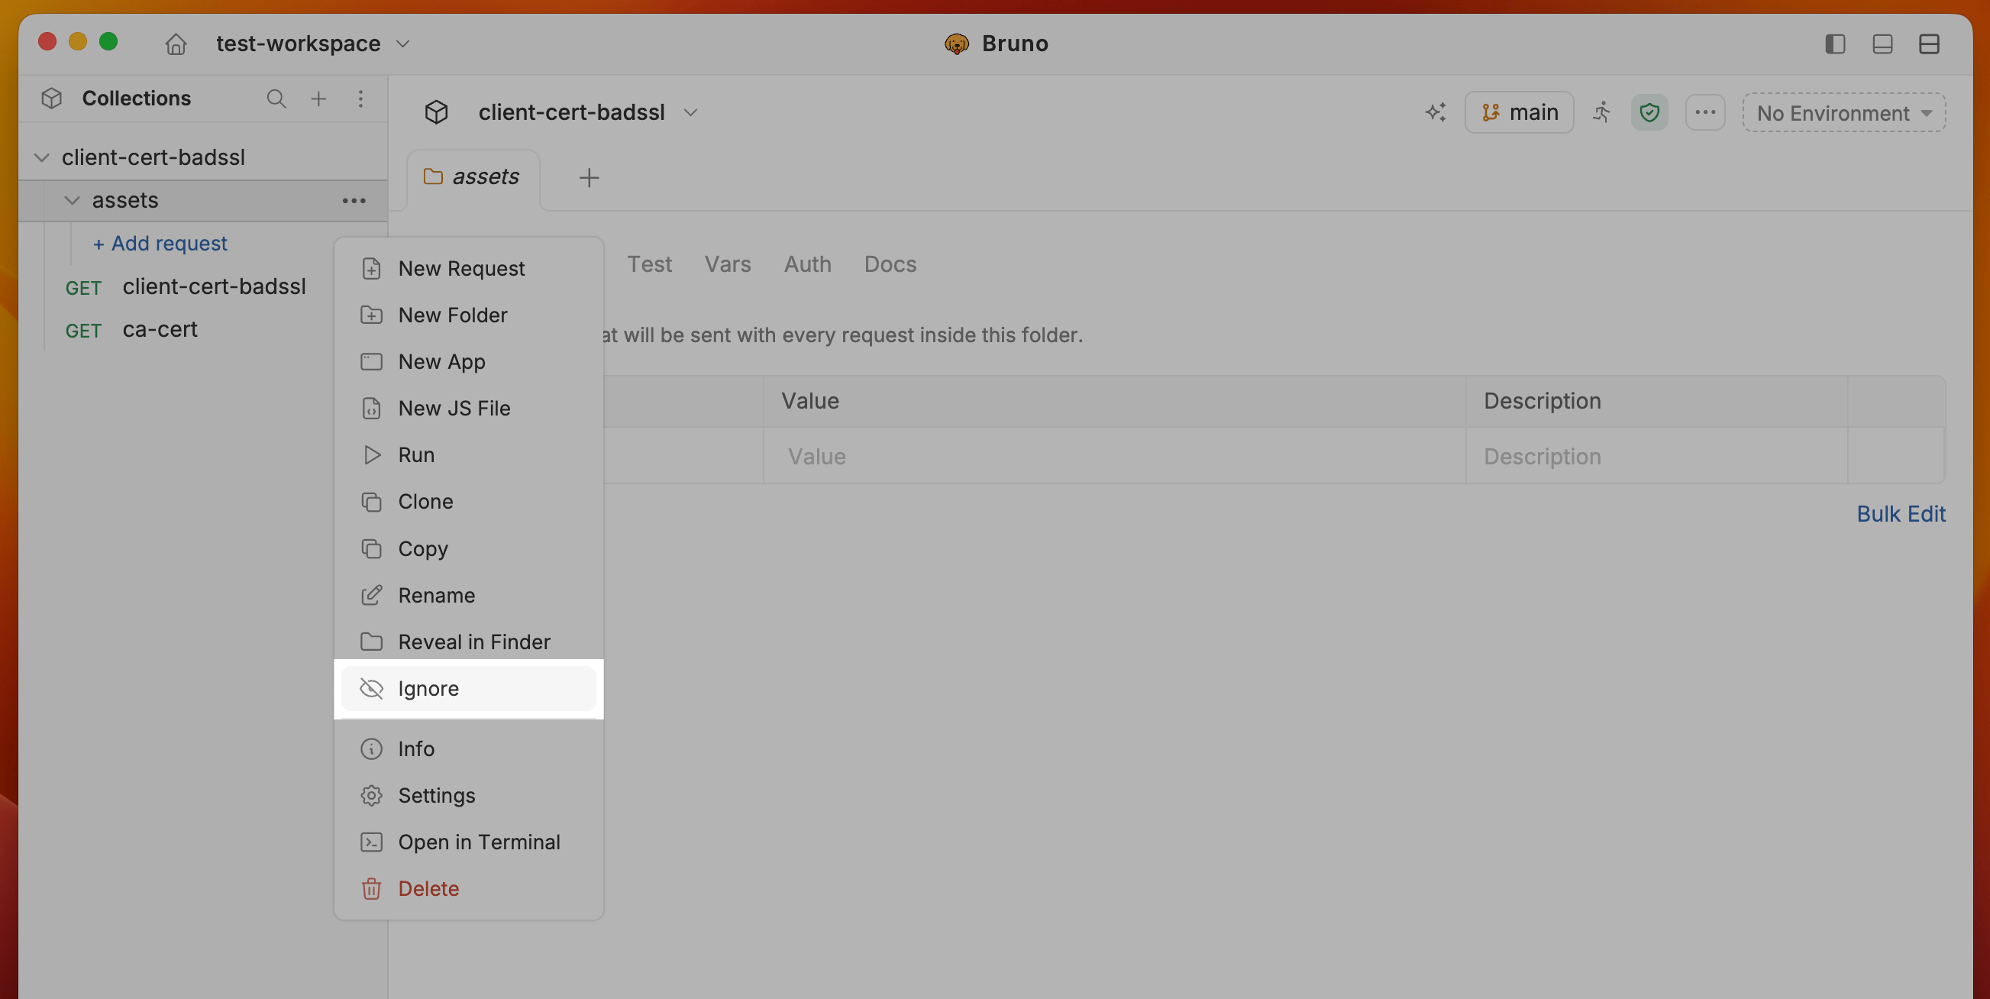
Task: Select the assets folder tab
Action: pyautogui.click(x=473, y=178)
